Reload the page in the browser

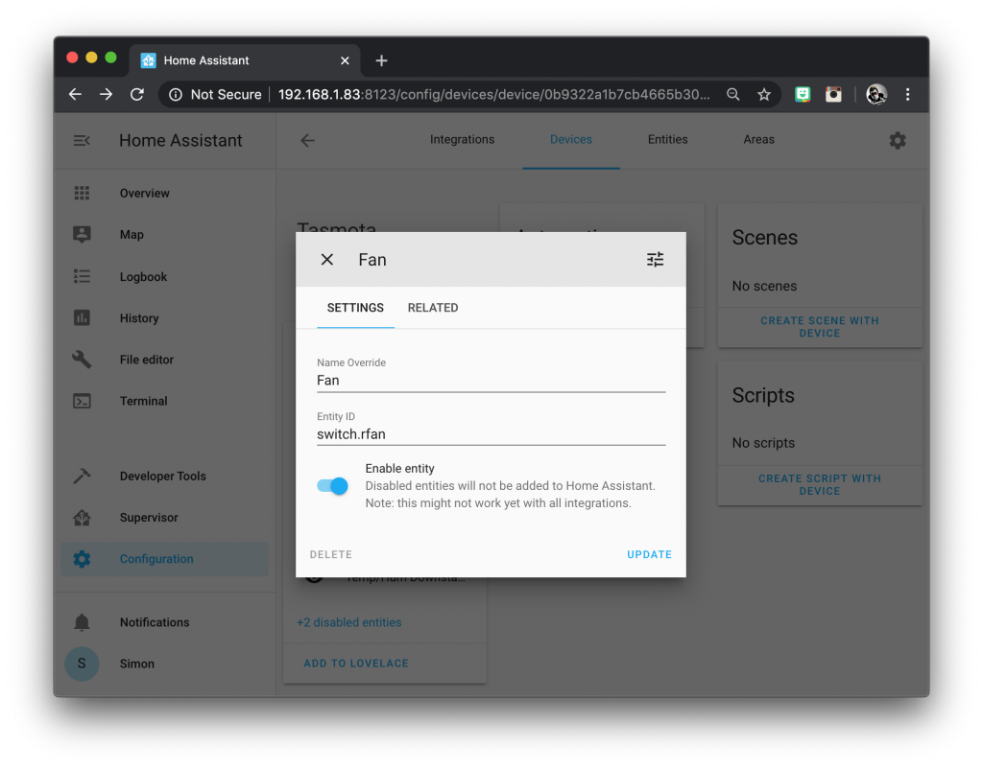click(x=137, y=95)
